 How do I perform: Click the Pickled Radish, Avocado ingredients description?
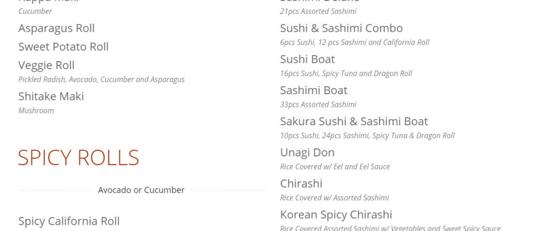pyautogui.click(x=101, y=80)
